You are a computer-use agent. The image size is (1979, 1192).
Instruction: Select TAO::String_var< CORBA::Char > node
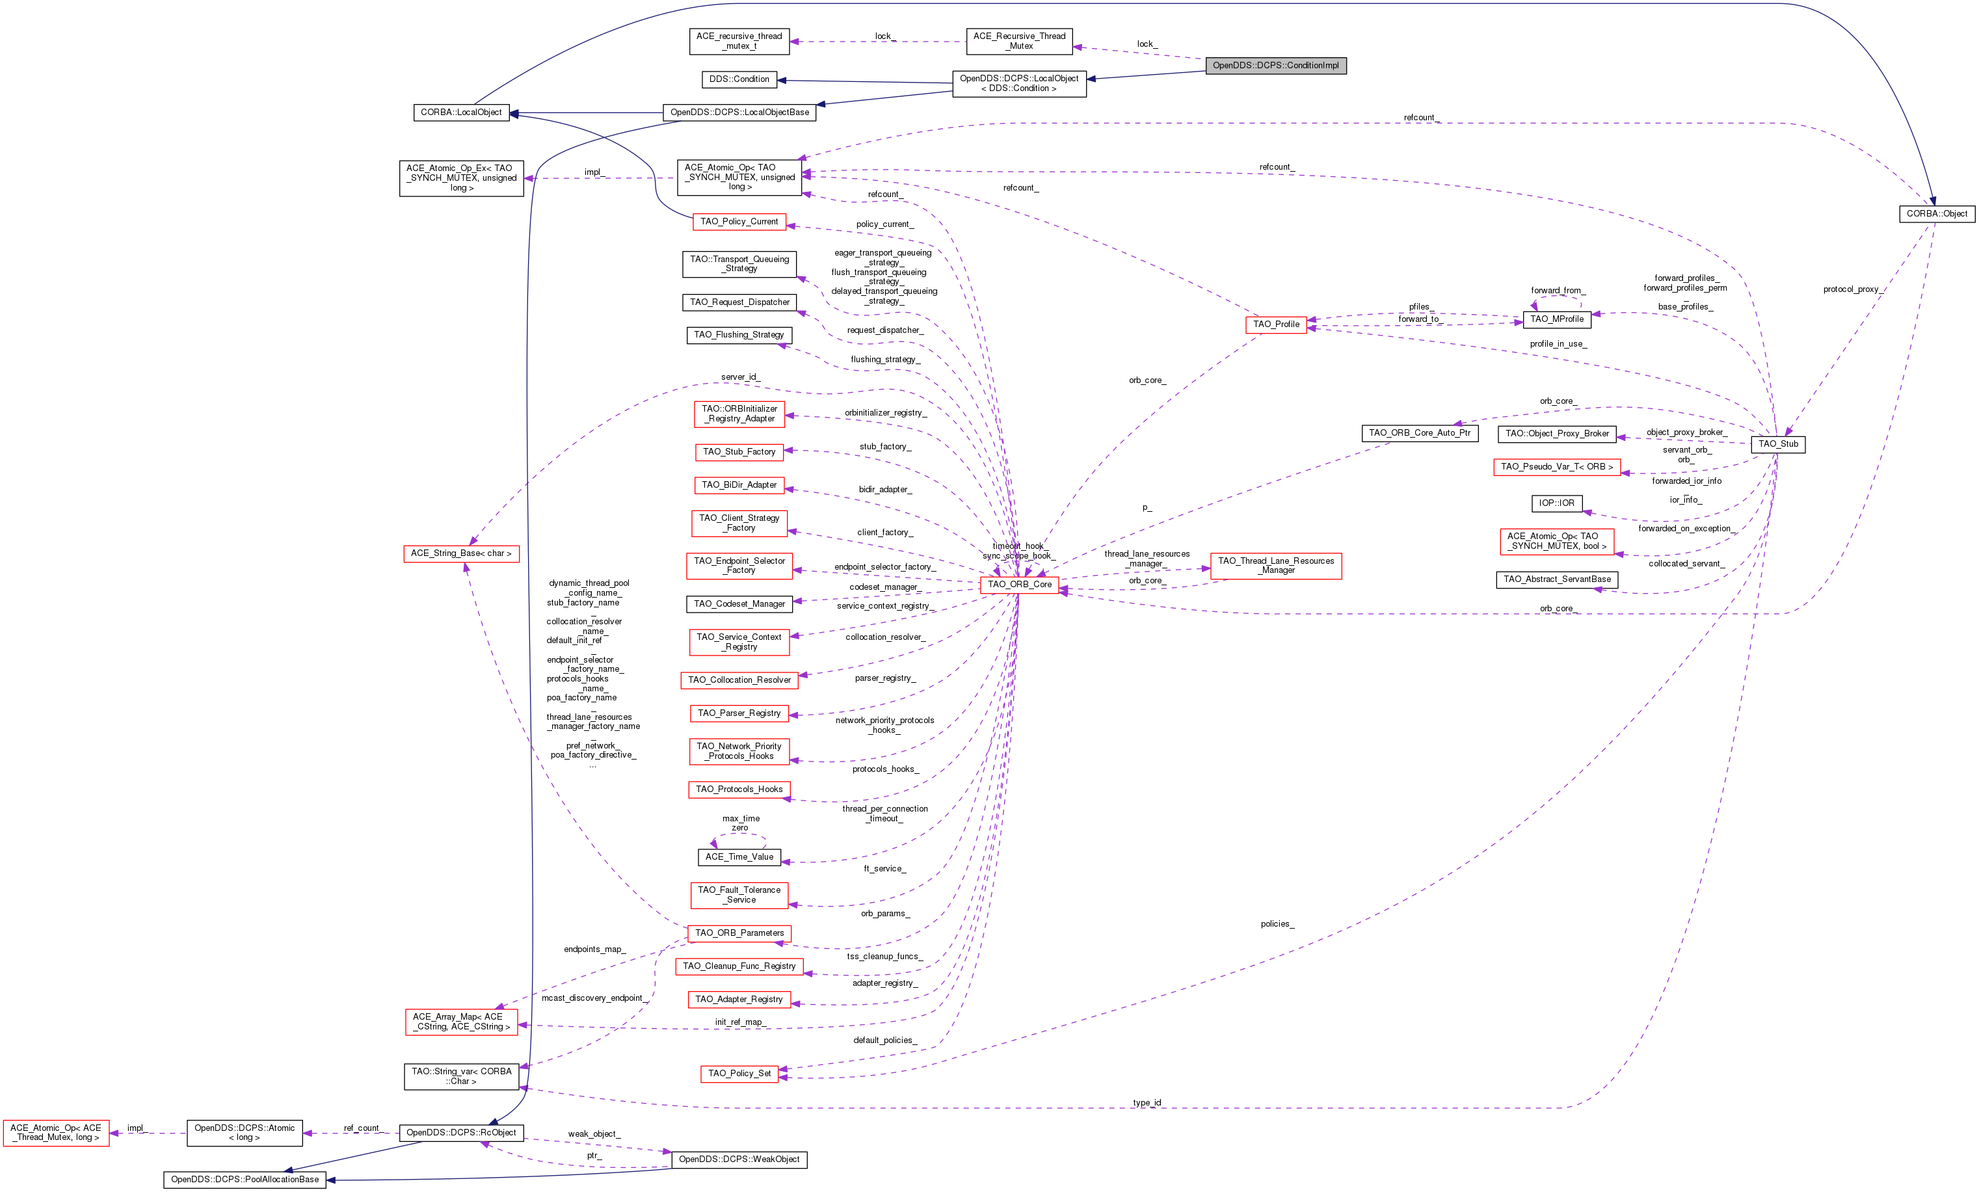461,1076
